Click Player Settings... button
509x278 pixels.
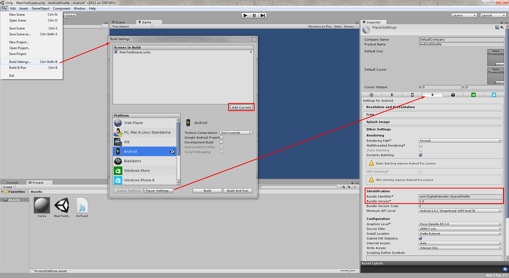click(158, 191)
